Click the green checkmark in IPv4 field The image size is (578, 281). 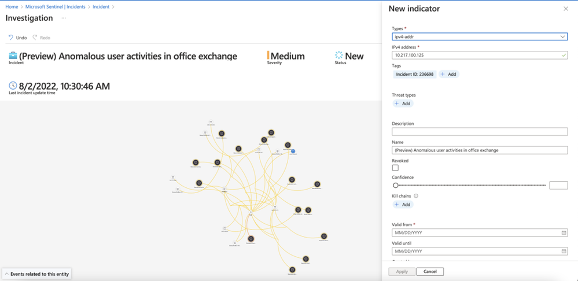click(x=564, y=56)
